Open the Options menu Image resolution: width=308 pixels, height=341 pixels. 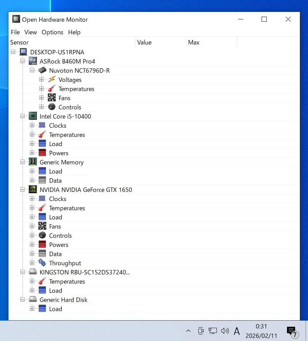click(53, 32)
